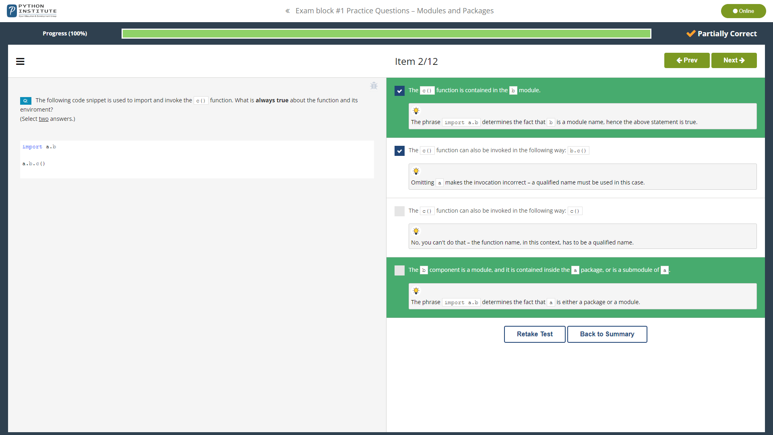Click the green progress bar
This screenshot has height=435, width=773.
(x=386, y=34)
